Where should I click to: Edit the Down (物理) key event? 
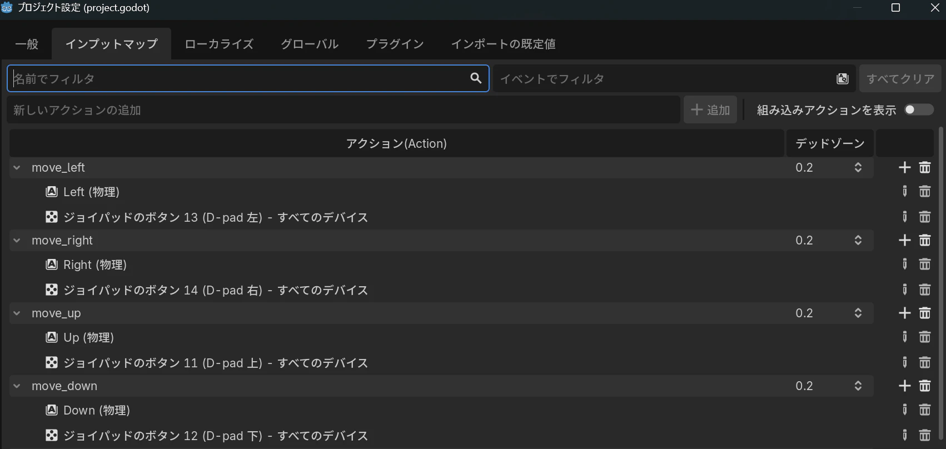905,410
